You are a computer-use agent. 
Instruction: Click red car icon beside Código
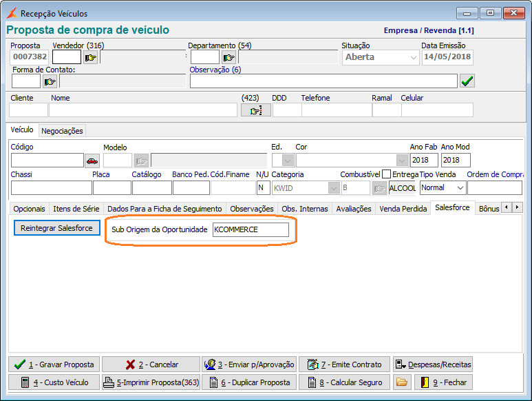click(x=92, y=161)
